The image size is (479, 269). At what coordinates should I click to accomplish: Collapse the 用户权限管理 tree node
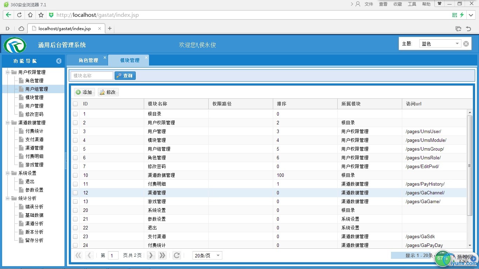[x=8, y=72]
